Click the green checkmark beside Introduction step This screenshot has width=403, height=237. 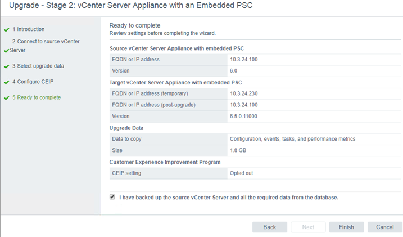7,30
